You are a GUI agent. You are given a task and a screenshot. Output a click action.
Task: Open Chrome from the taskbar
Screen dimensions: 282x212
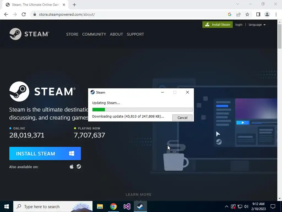point(113,206)
